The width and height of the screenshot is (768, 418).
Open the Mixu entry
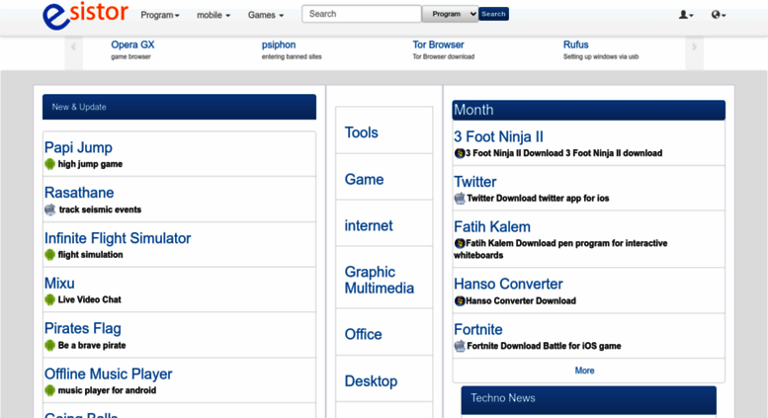click(x=59, y=283)
